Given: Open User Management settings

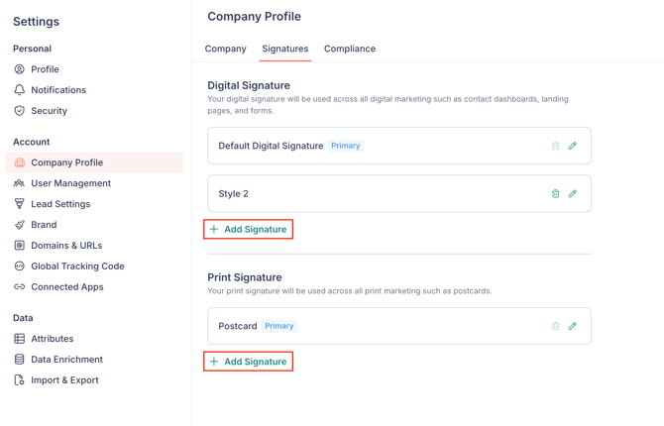Looking at the screenshot, I should [70, 183].
